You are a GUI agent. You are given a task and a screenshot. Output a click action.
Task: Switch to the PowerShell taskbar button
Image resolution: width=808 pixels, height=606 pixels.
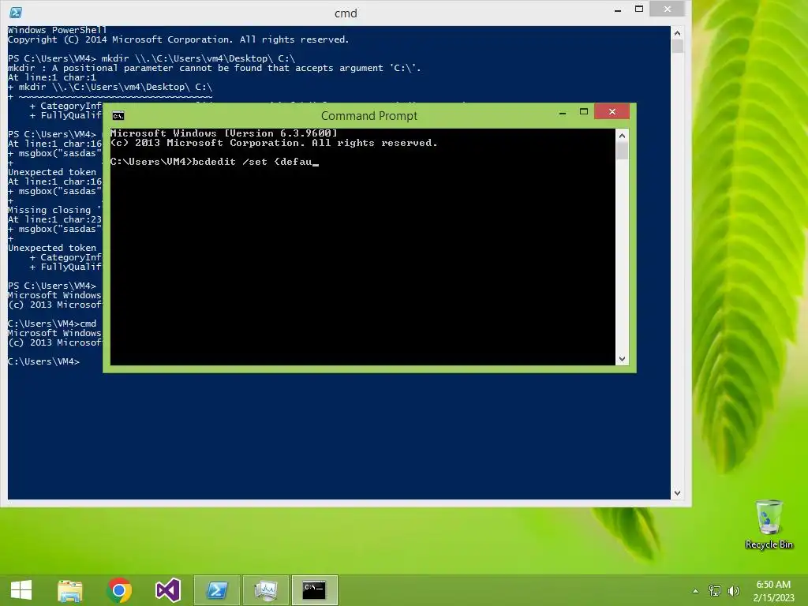tap(216, 590)
